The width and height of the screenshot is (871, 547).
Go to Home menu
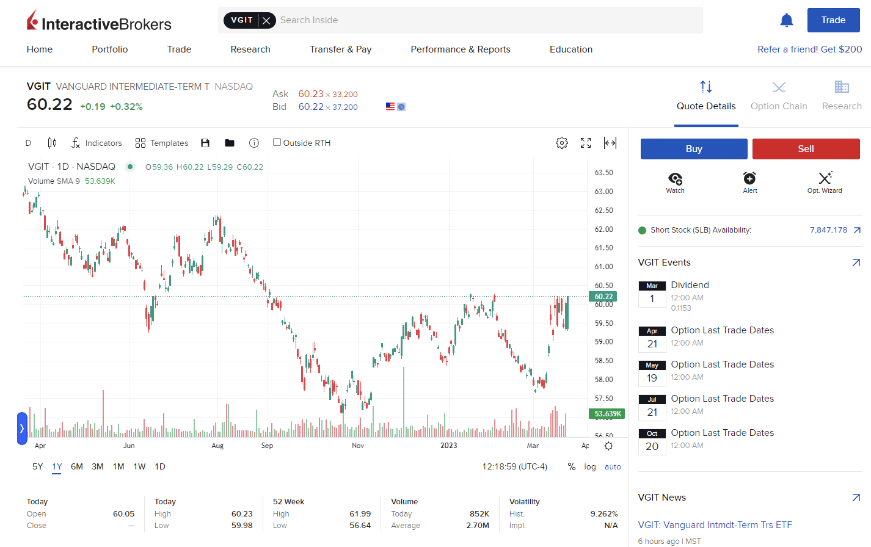40,49
